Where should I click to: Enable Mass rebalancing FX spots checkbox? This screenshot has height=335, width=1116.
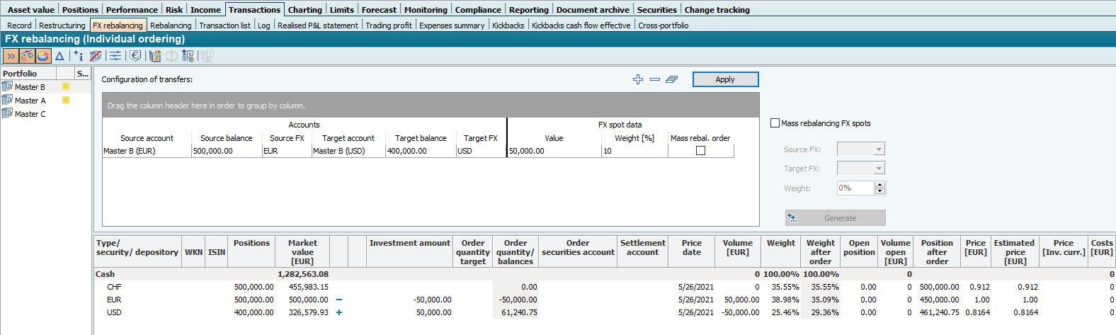pyautogui.click(x=775, y=123)
